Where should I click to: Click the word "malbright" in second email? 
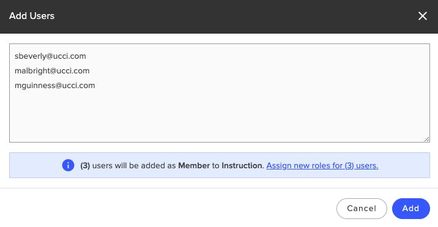[32, 71]
